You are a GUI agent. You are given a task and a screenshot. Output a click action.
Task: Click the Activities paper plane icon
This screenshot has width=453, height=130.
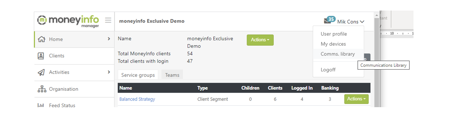pyautogui.click(x=41, y=72)
